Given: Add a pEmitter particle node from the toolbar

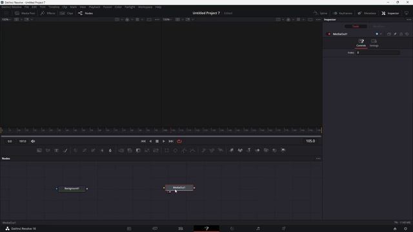Looking at the screenshot, I should 203,150.
